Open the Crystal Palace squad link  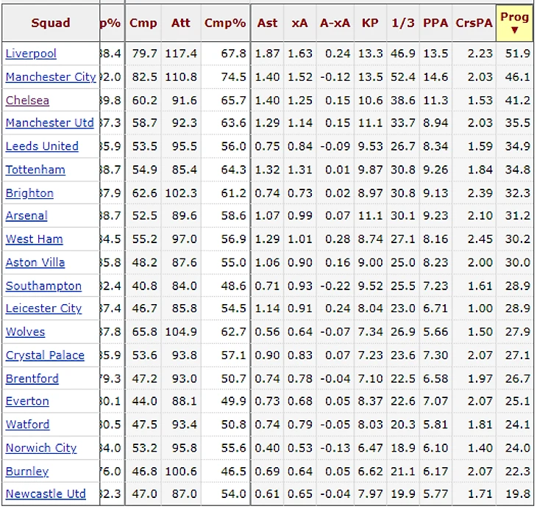click(45, 355)
